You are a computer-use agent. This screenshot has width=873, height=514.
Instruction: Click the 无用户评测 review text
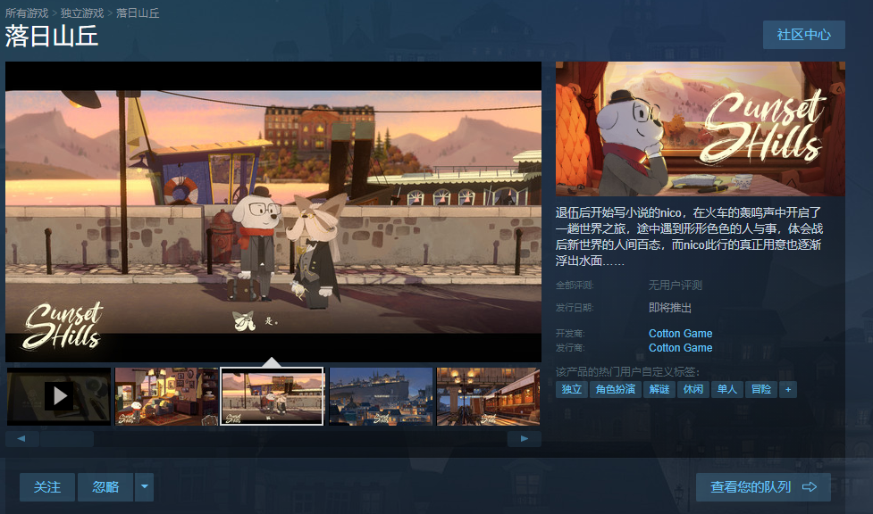(x=675, y=286)
